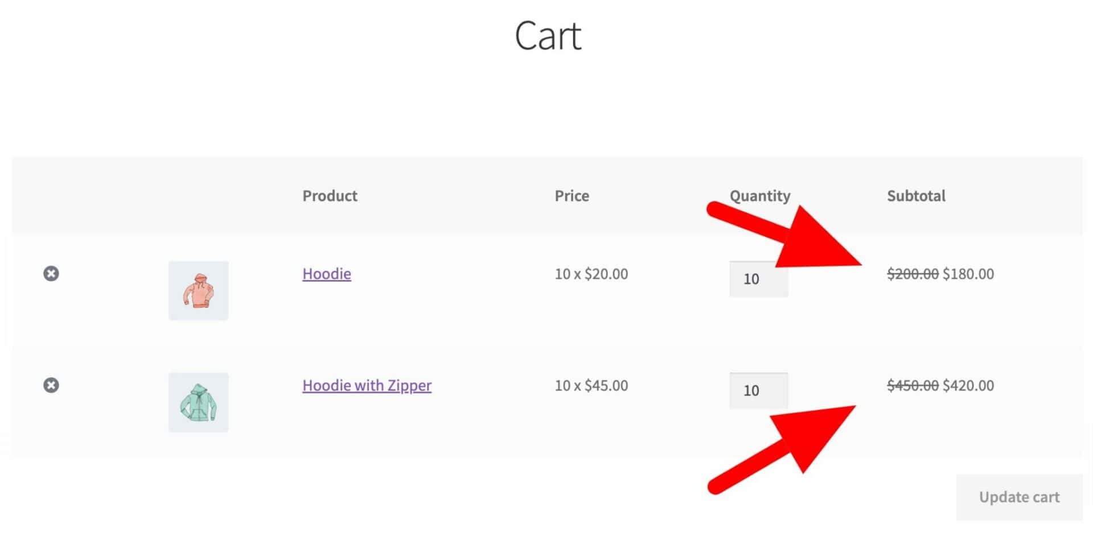Open the pink Hoodie product thumbnail

(x=198, y=291)
